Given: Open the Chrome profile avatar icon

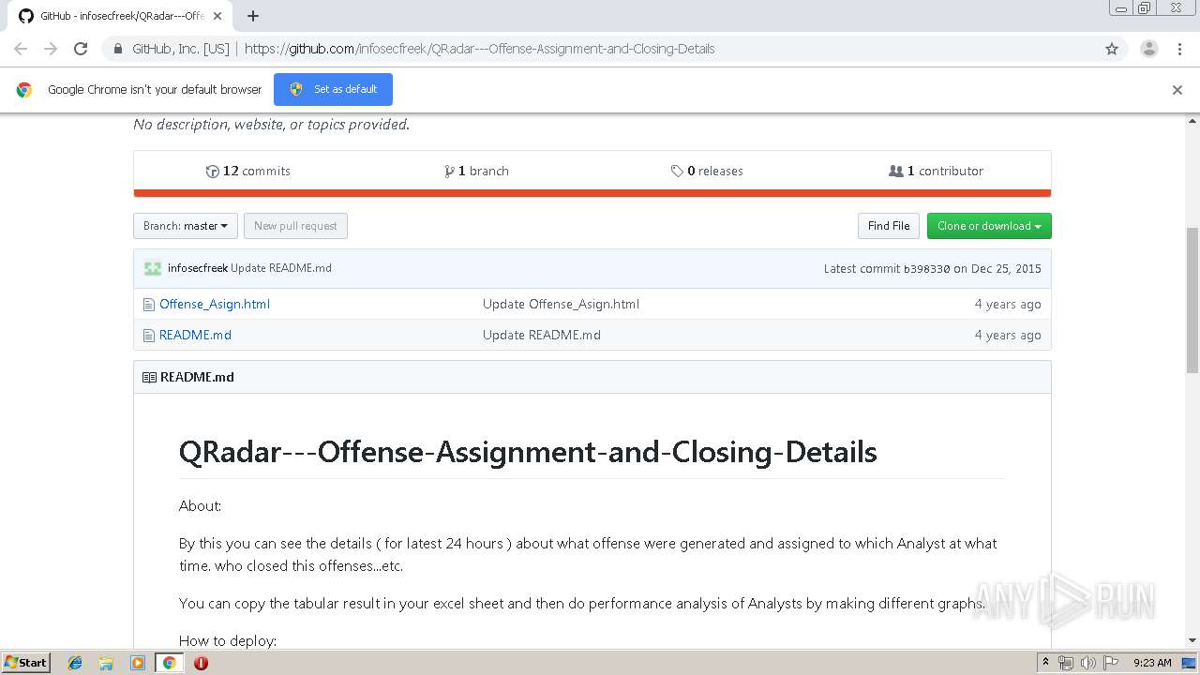Looking at the screenshot, I should click(x=1149, y=49).
